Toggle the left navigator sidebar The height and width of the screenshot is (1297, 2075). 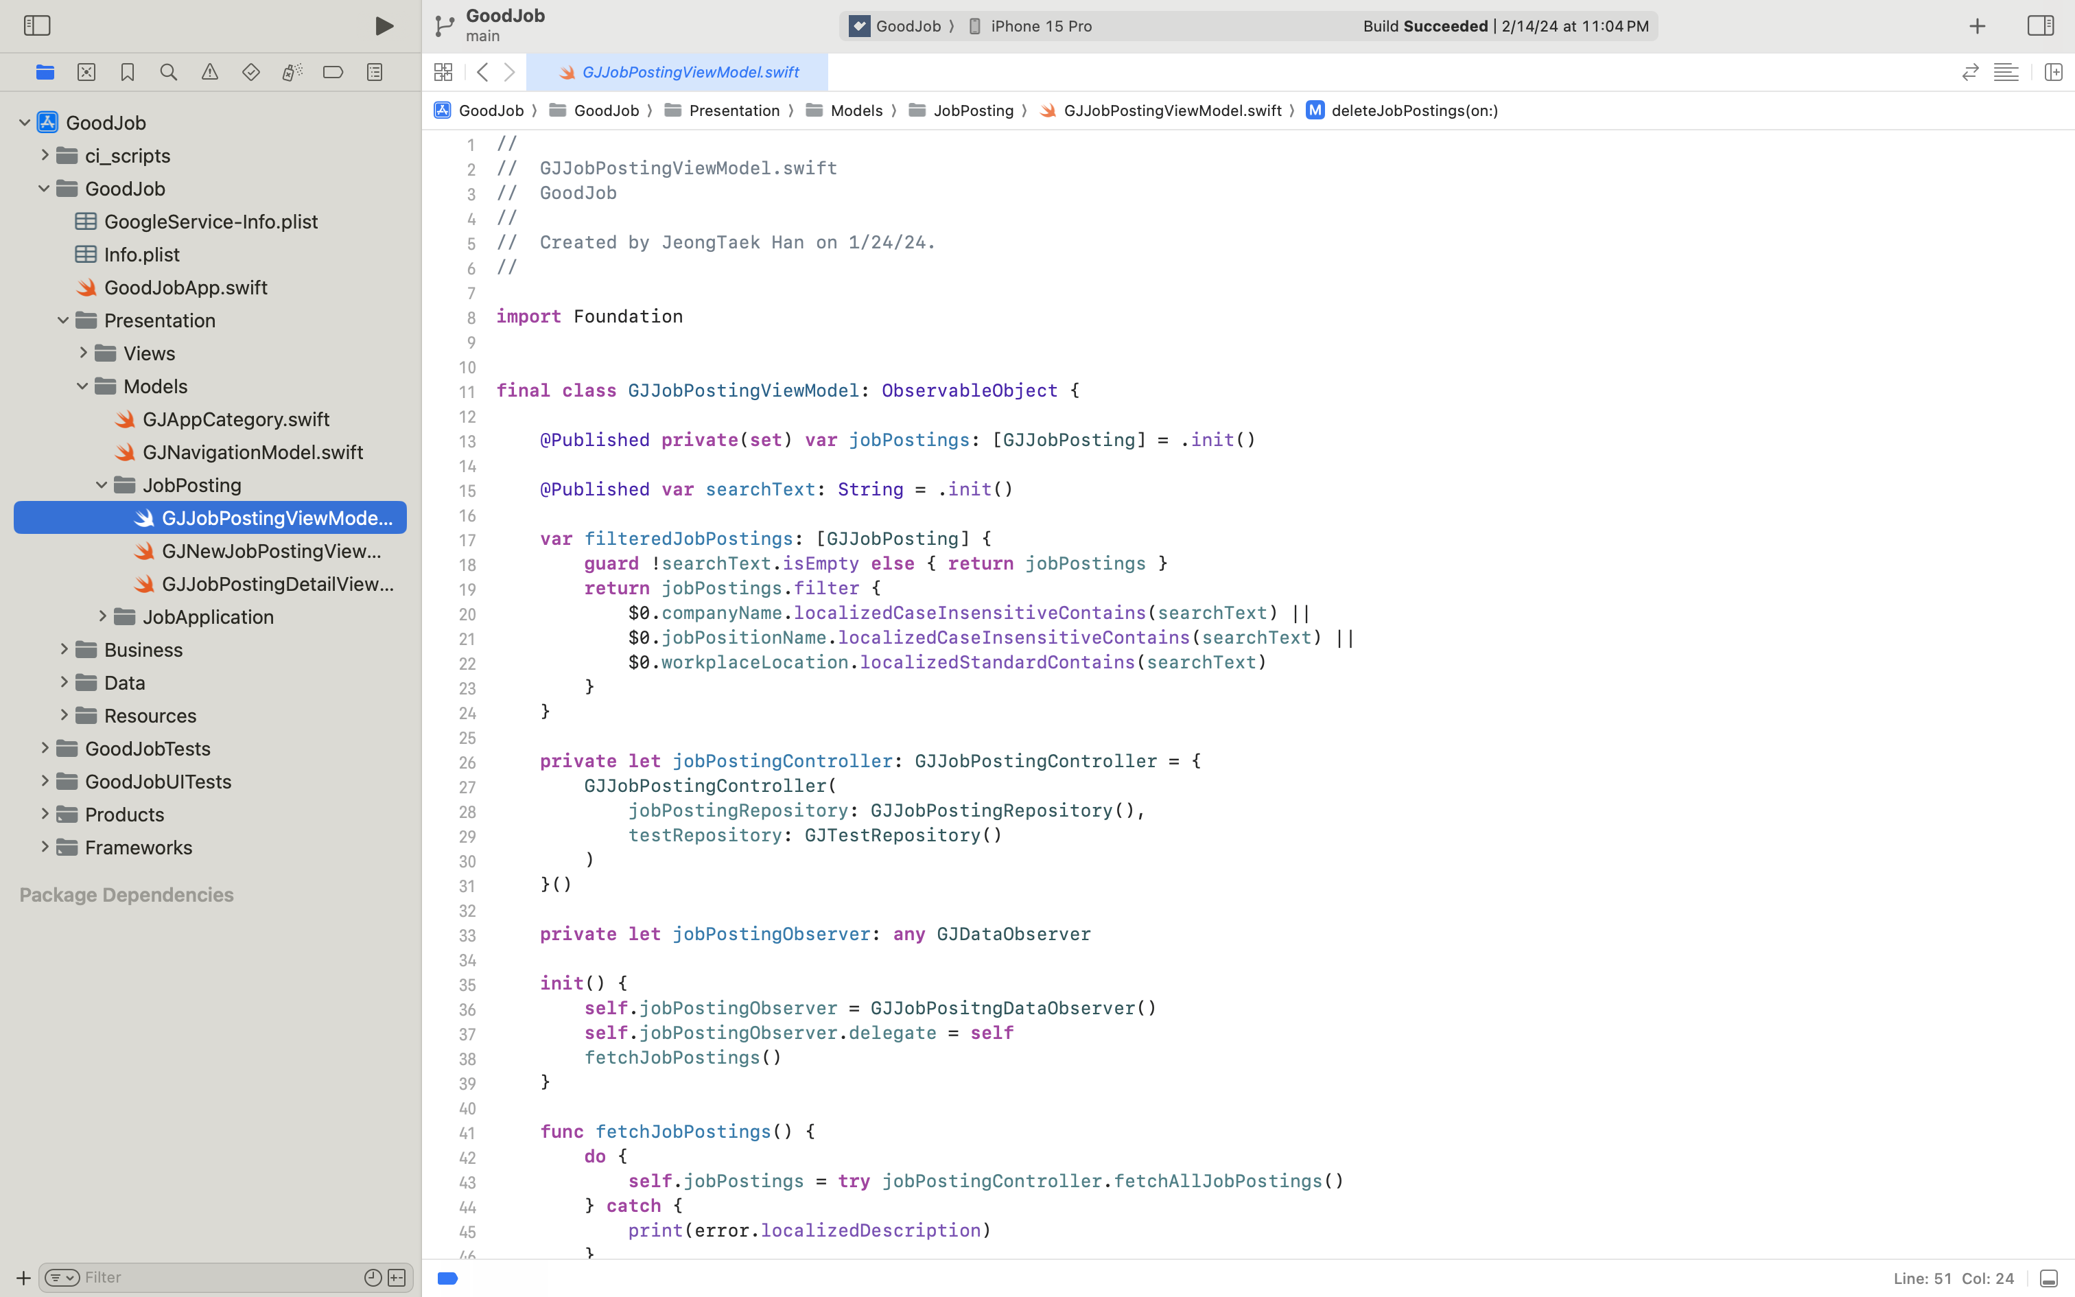coord(37,26)
